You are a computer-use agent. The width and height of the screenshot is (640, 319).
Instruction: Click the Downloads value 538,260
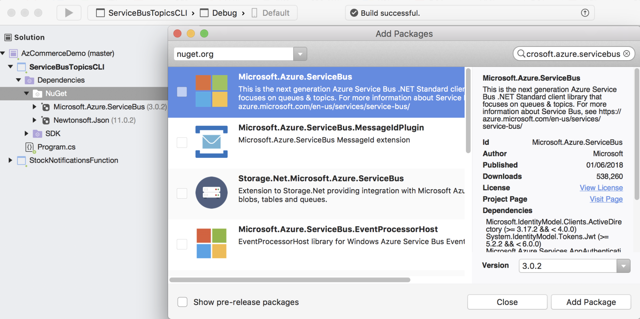tap(610, 176)
